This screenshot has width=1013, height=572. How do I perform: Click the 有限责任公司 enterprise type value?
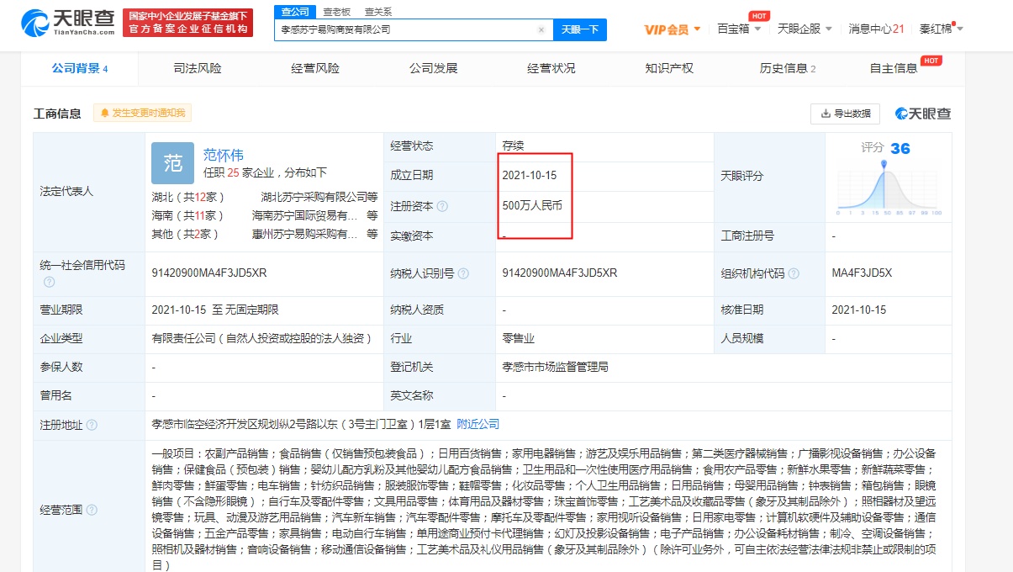tap(261, 338)
